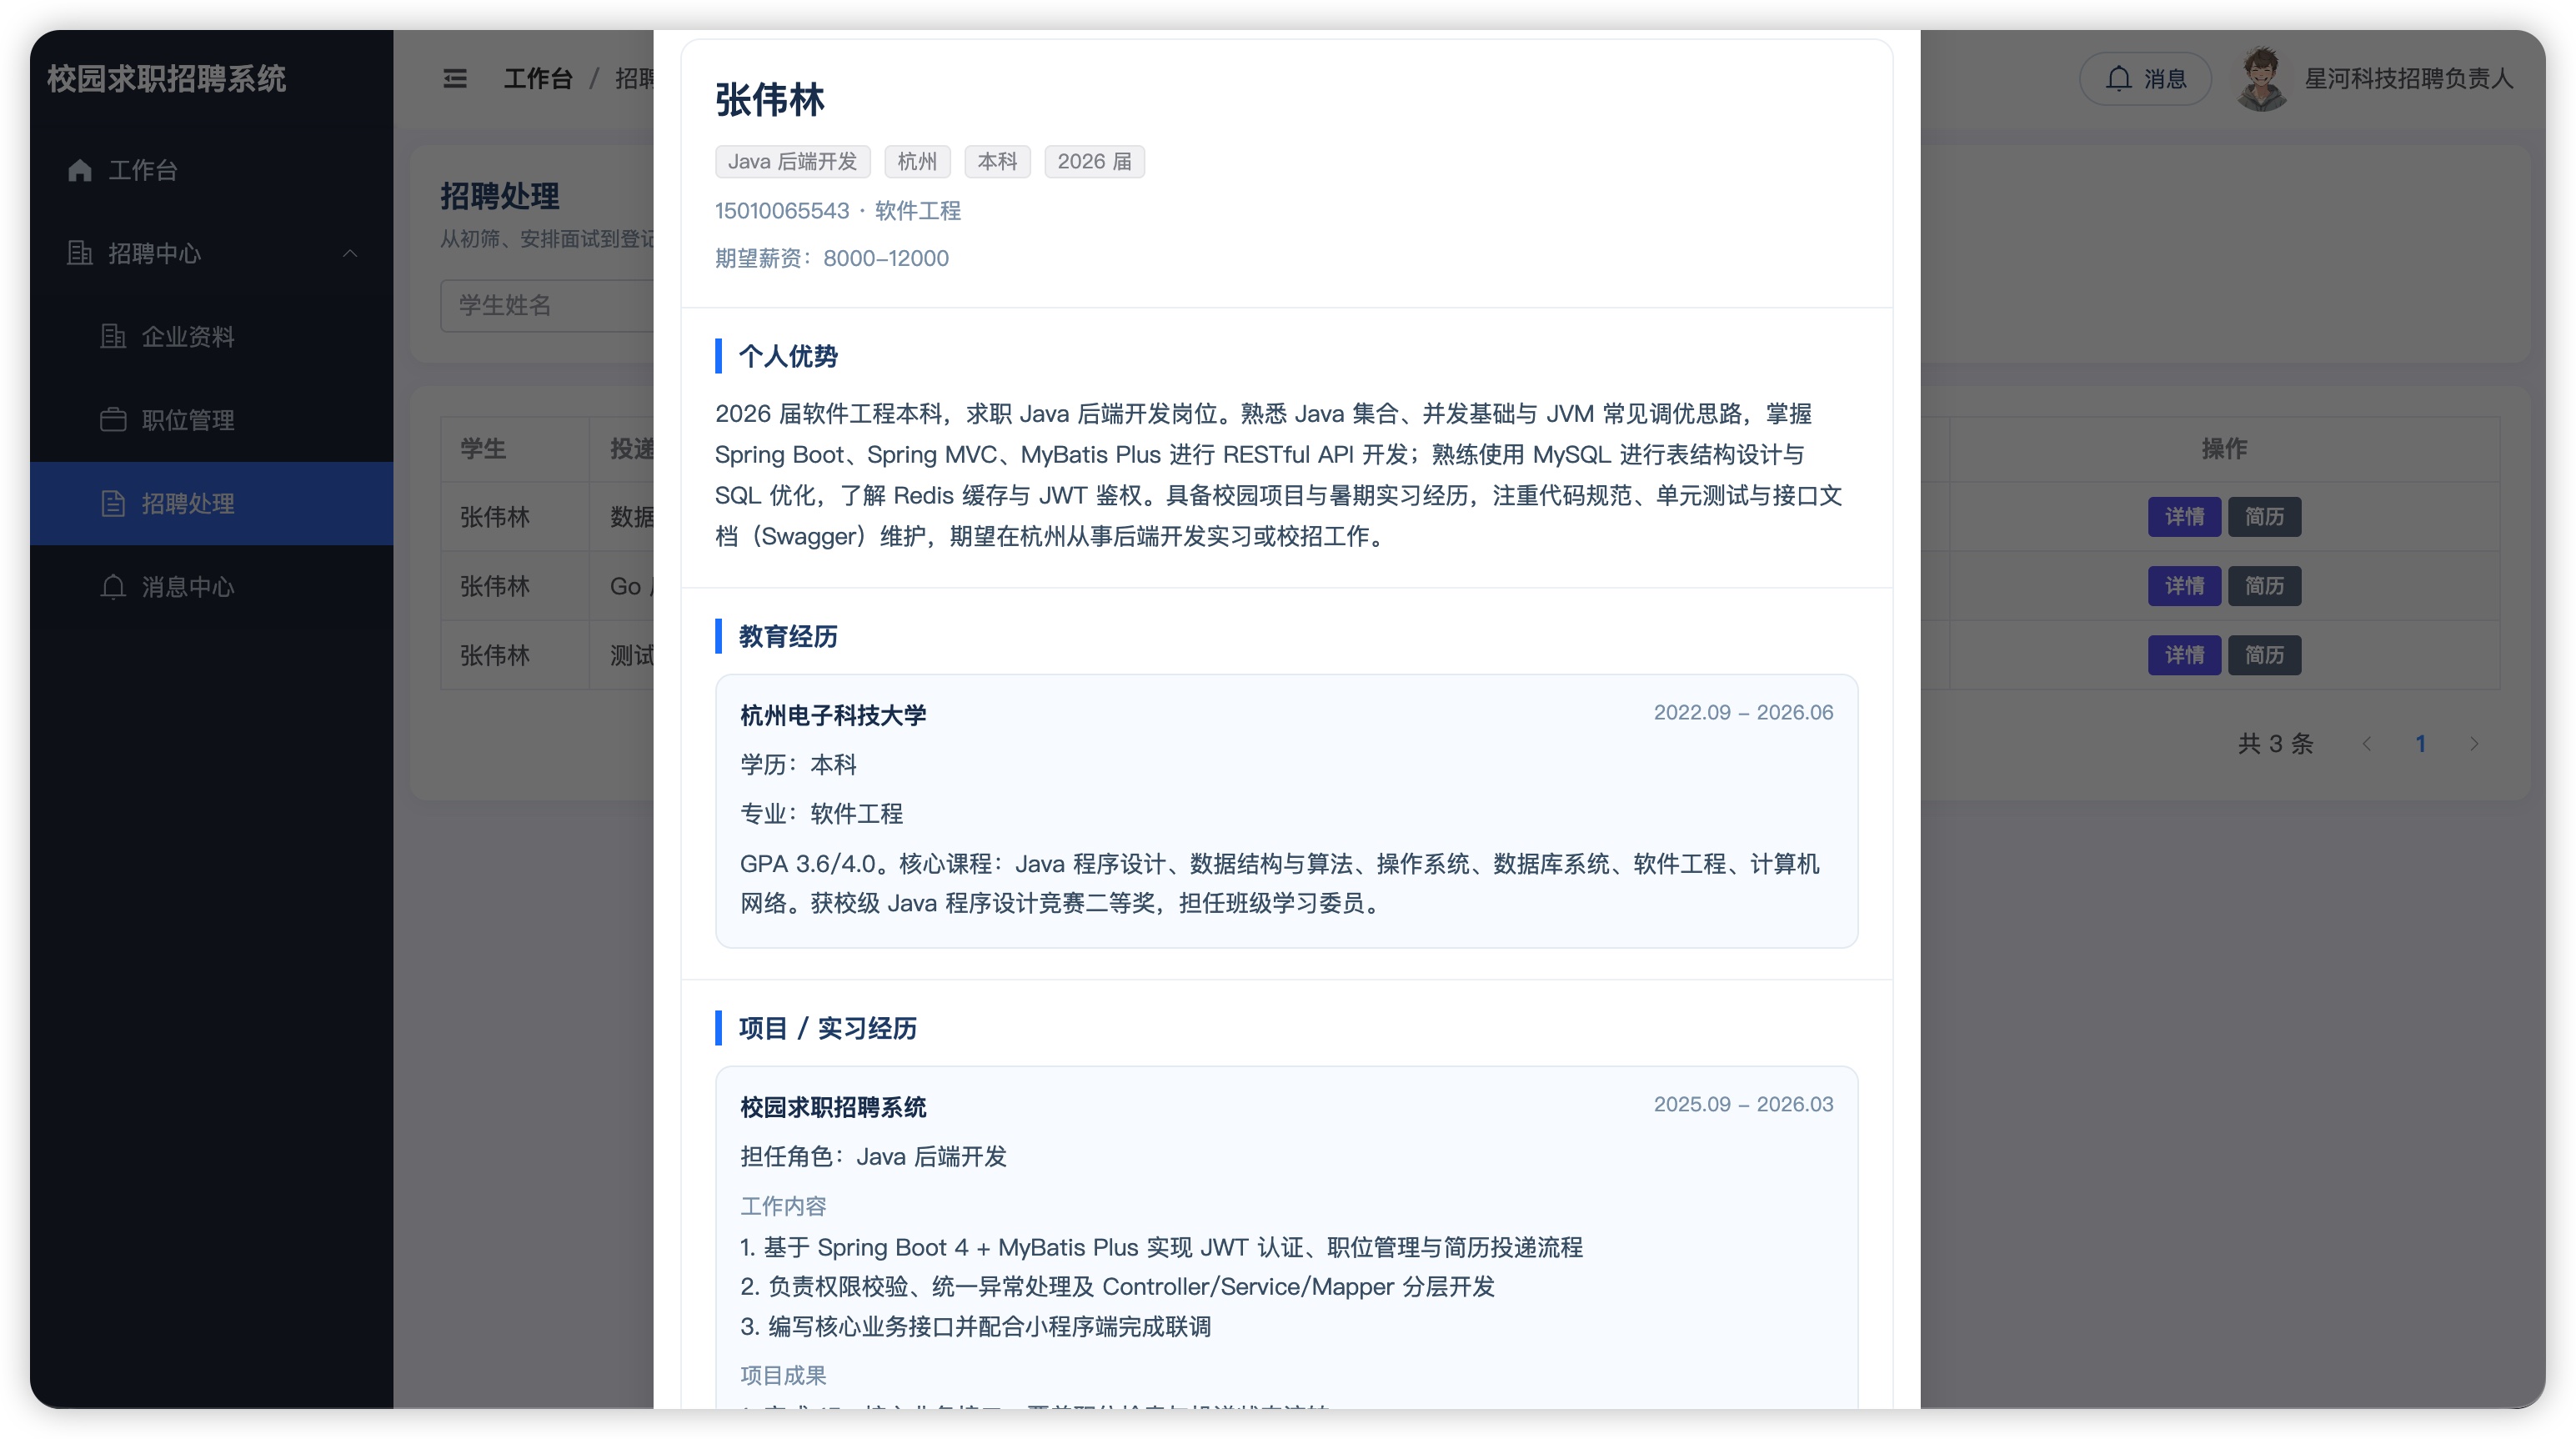Click 简历 button in the third table row
The width and height of the screenshot is (2576, 1439).
pyautogui.click(x=2264, y=655)
